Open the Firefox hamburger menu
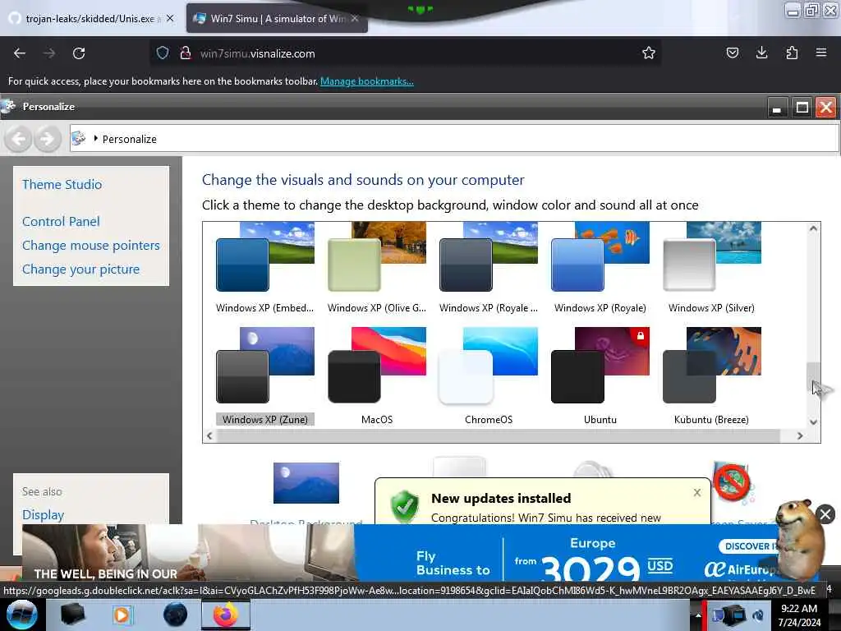 click(821, 53)
